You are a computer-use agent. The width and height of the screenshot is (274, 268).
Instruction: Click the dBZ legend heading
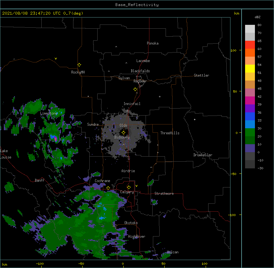pyautogui.click(x=257, y=17)
